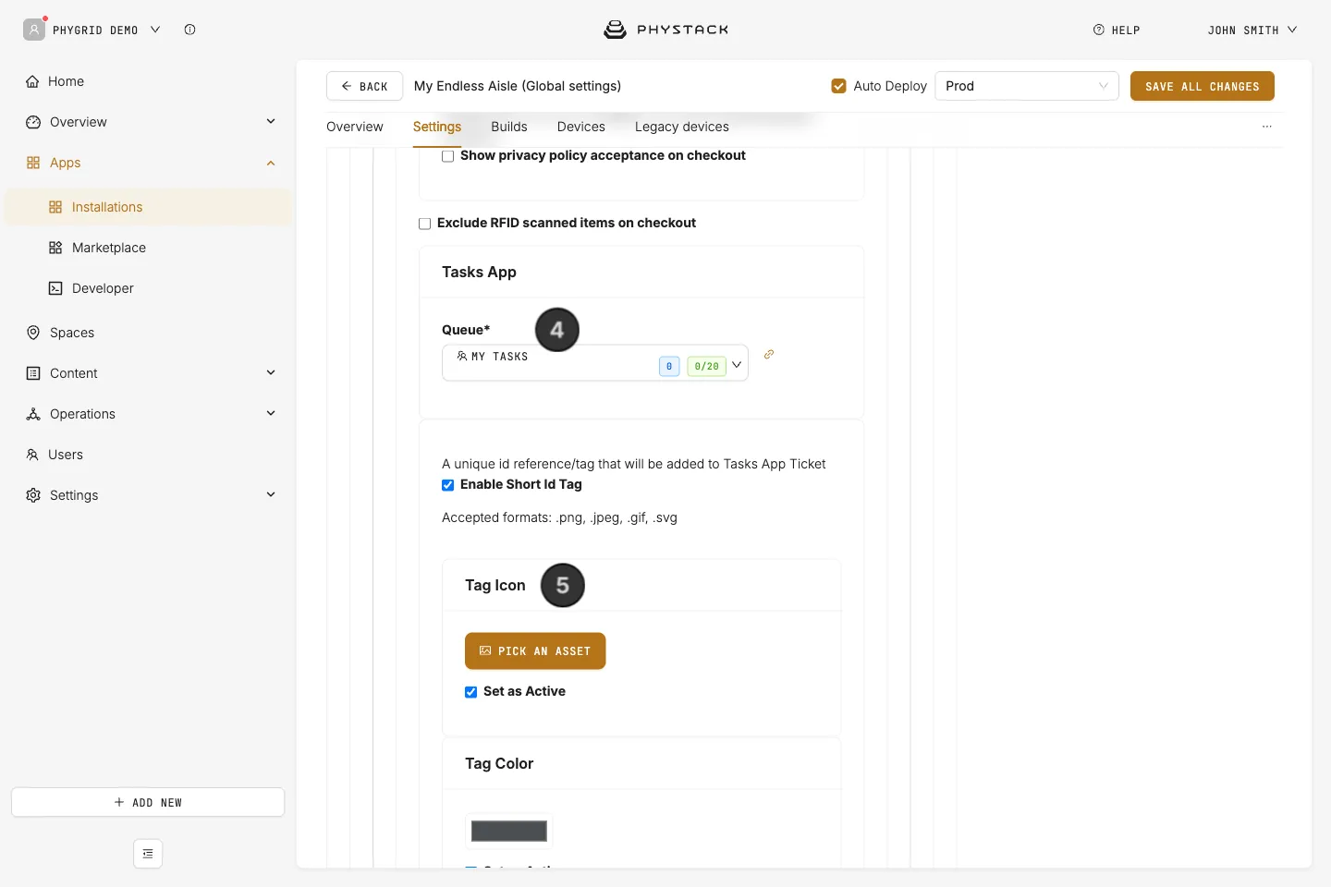The height and width of the screenshot is (887, 1331).
Task: Disable the Auto Deploy checkbox
Action: 839,86
